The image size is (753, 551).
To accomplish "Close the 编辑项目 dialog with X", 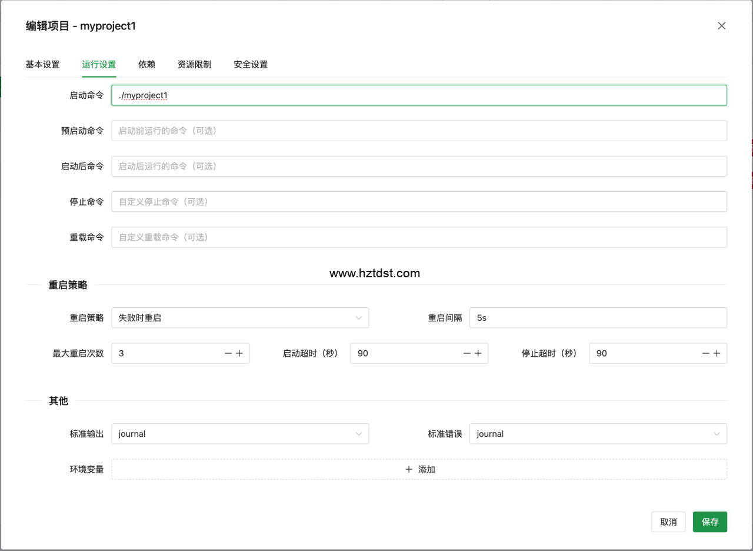I will (722, 26).
